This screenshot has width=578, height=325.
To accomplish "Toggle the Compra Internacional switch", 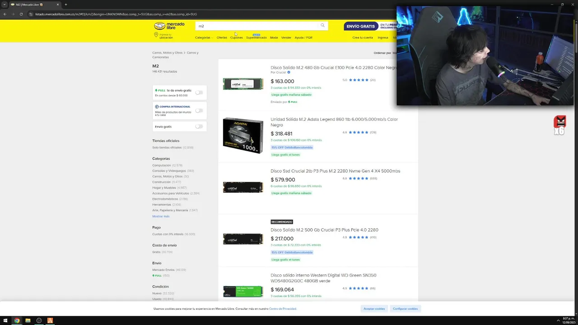I will tap(199, 110).
